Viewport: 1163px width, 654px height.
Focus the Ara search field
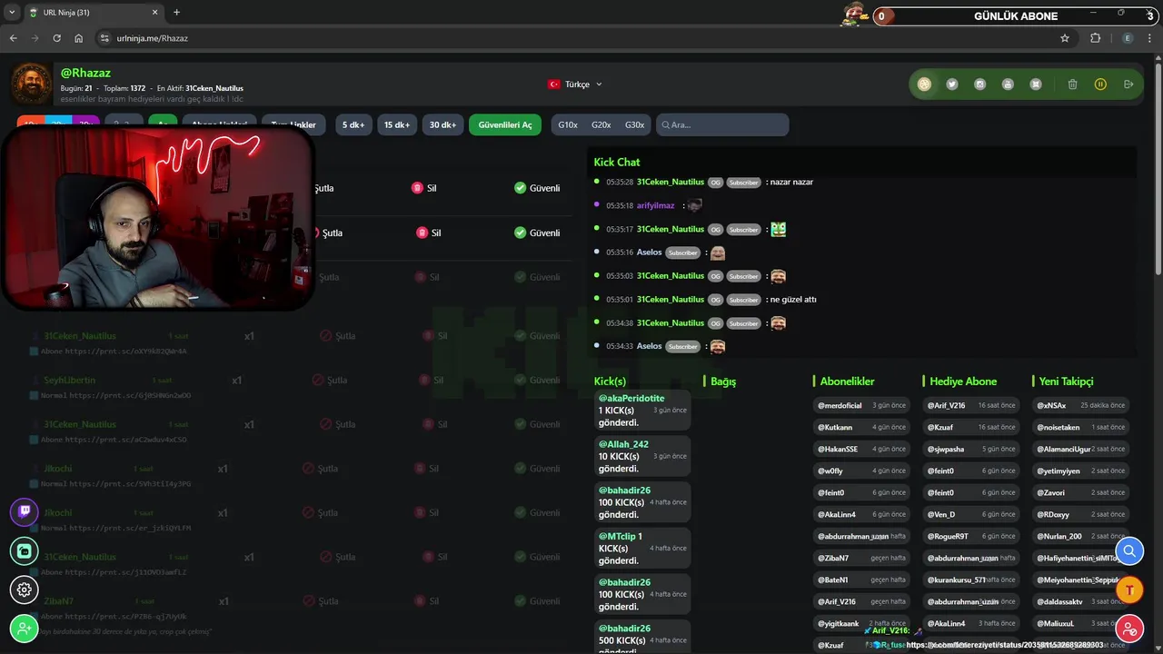click(x=722, y=124)
